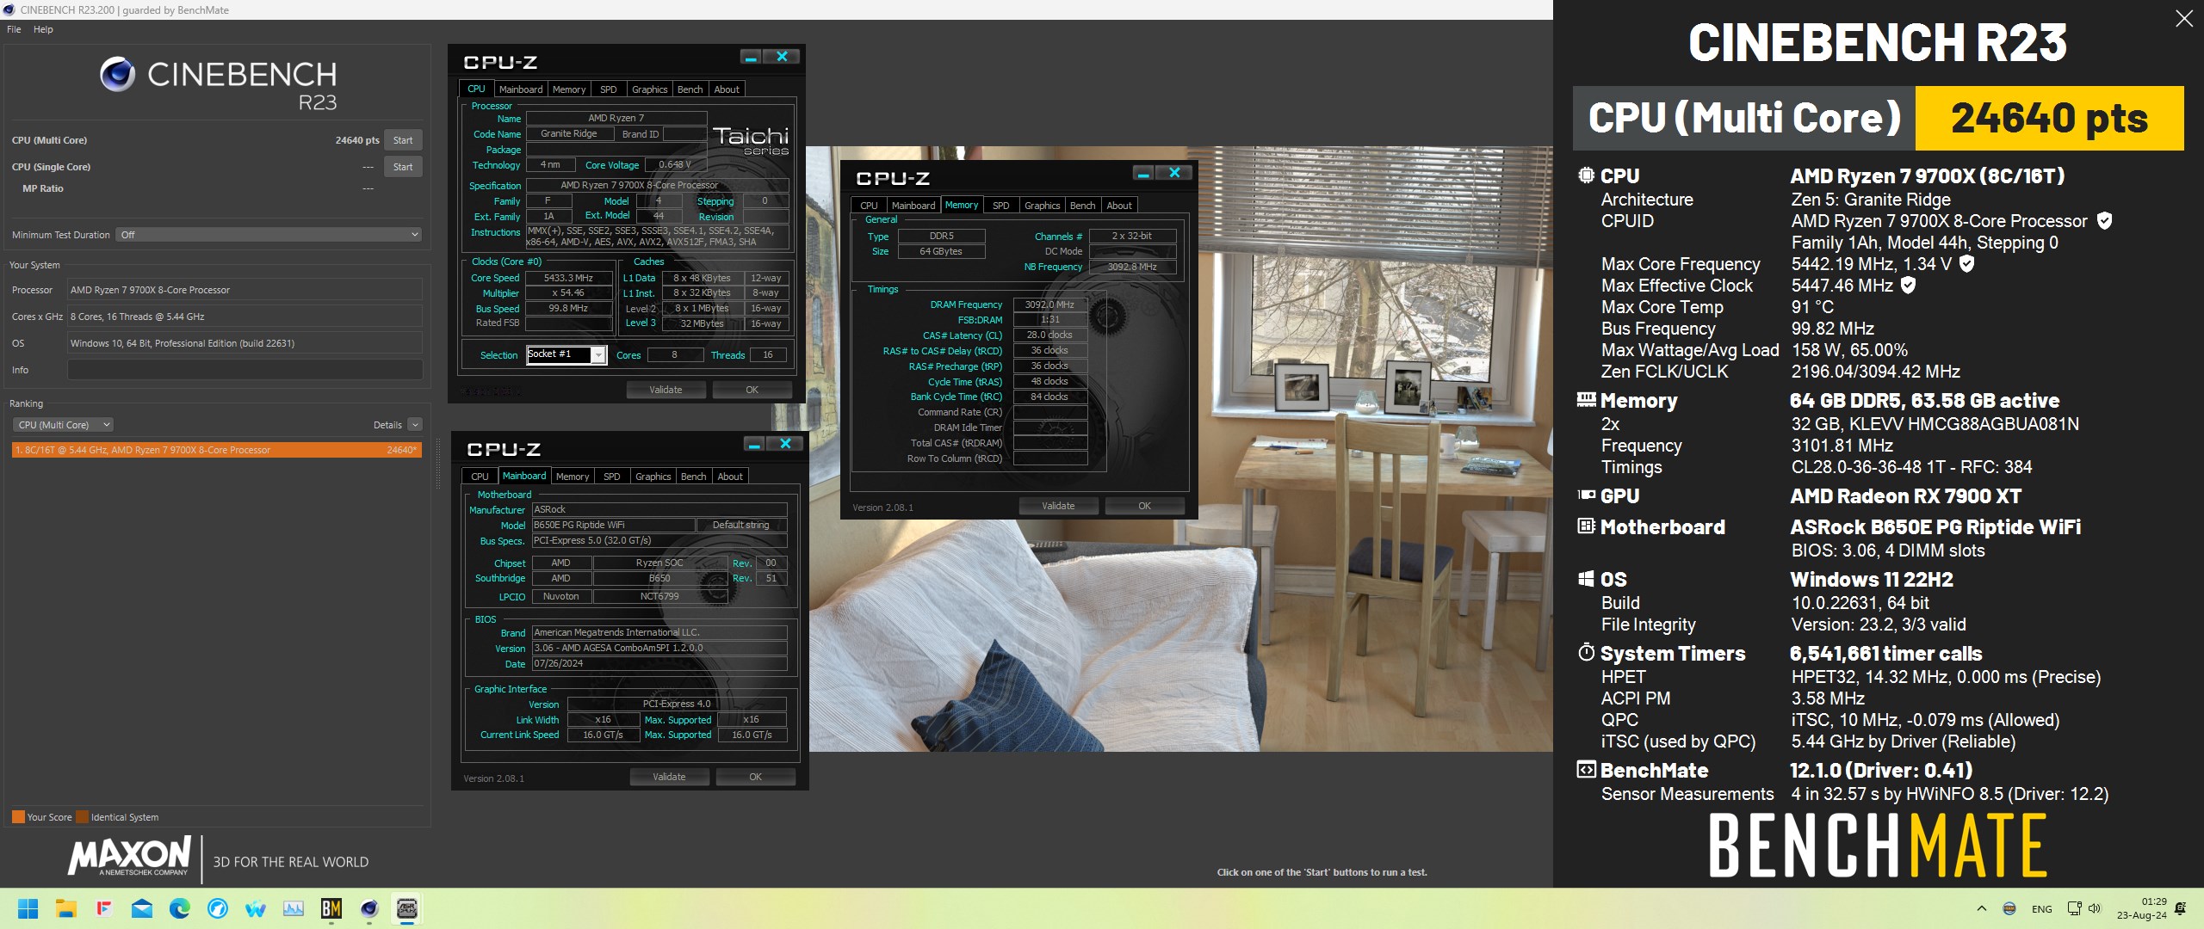Expand the ranking Details arrow
The width and height of the screenshot is (2204, 929).
(x=415, y=425)
